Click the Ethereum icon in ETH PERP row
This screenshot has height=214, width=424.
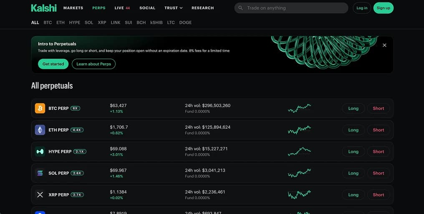pos(40,130)
